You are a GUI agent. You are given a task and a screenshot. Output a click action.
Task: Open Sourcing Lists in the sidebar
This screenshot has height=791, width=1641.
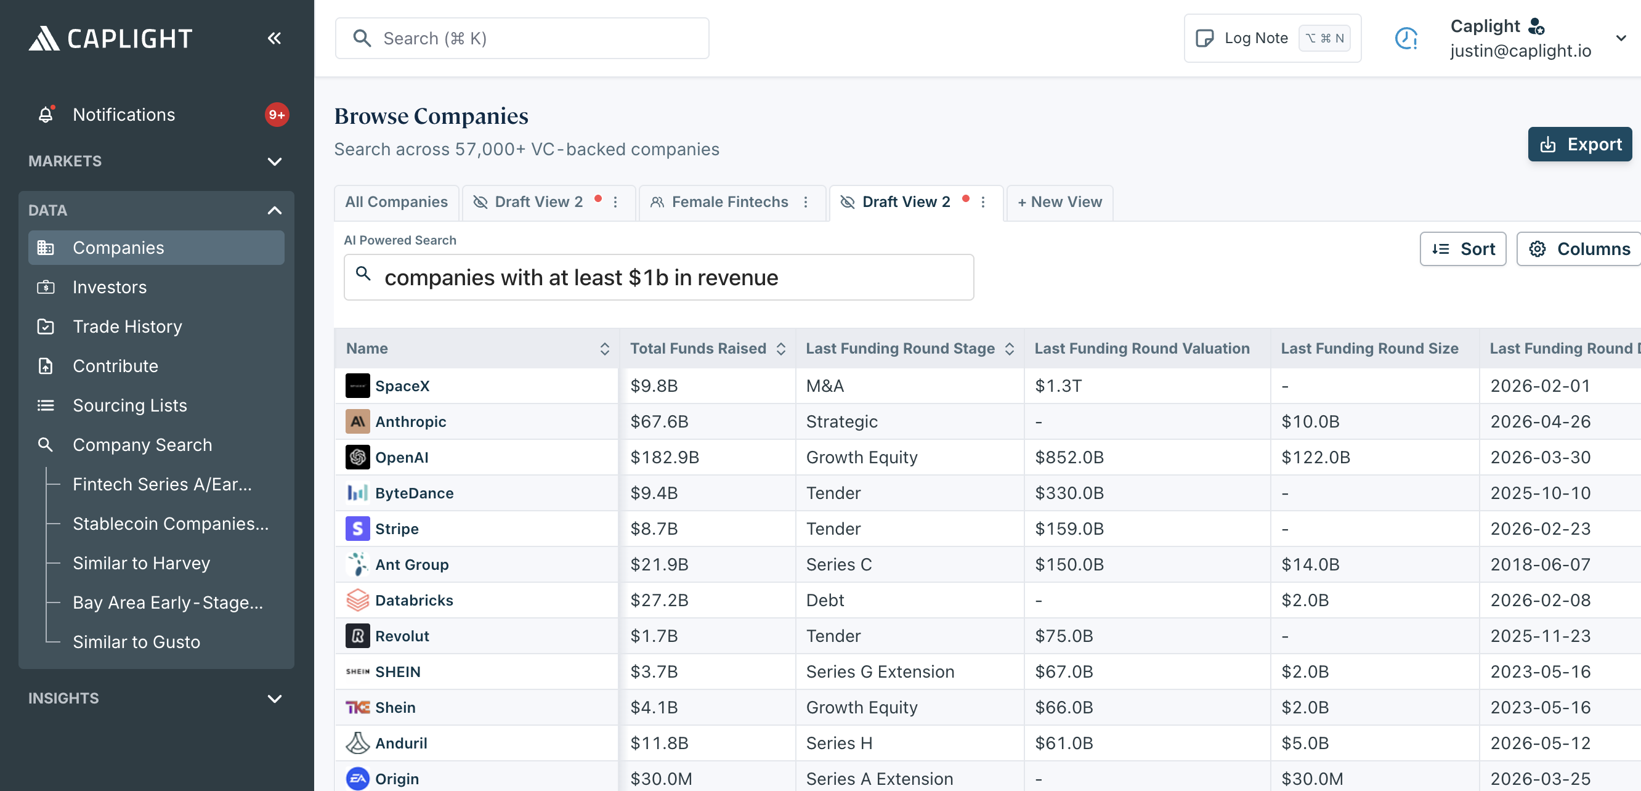tap(156, 406)
